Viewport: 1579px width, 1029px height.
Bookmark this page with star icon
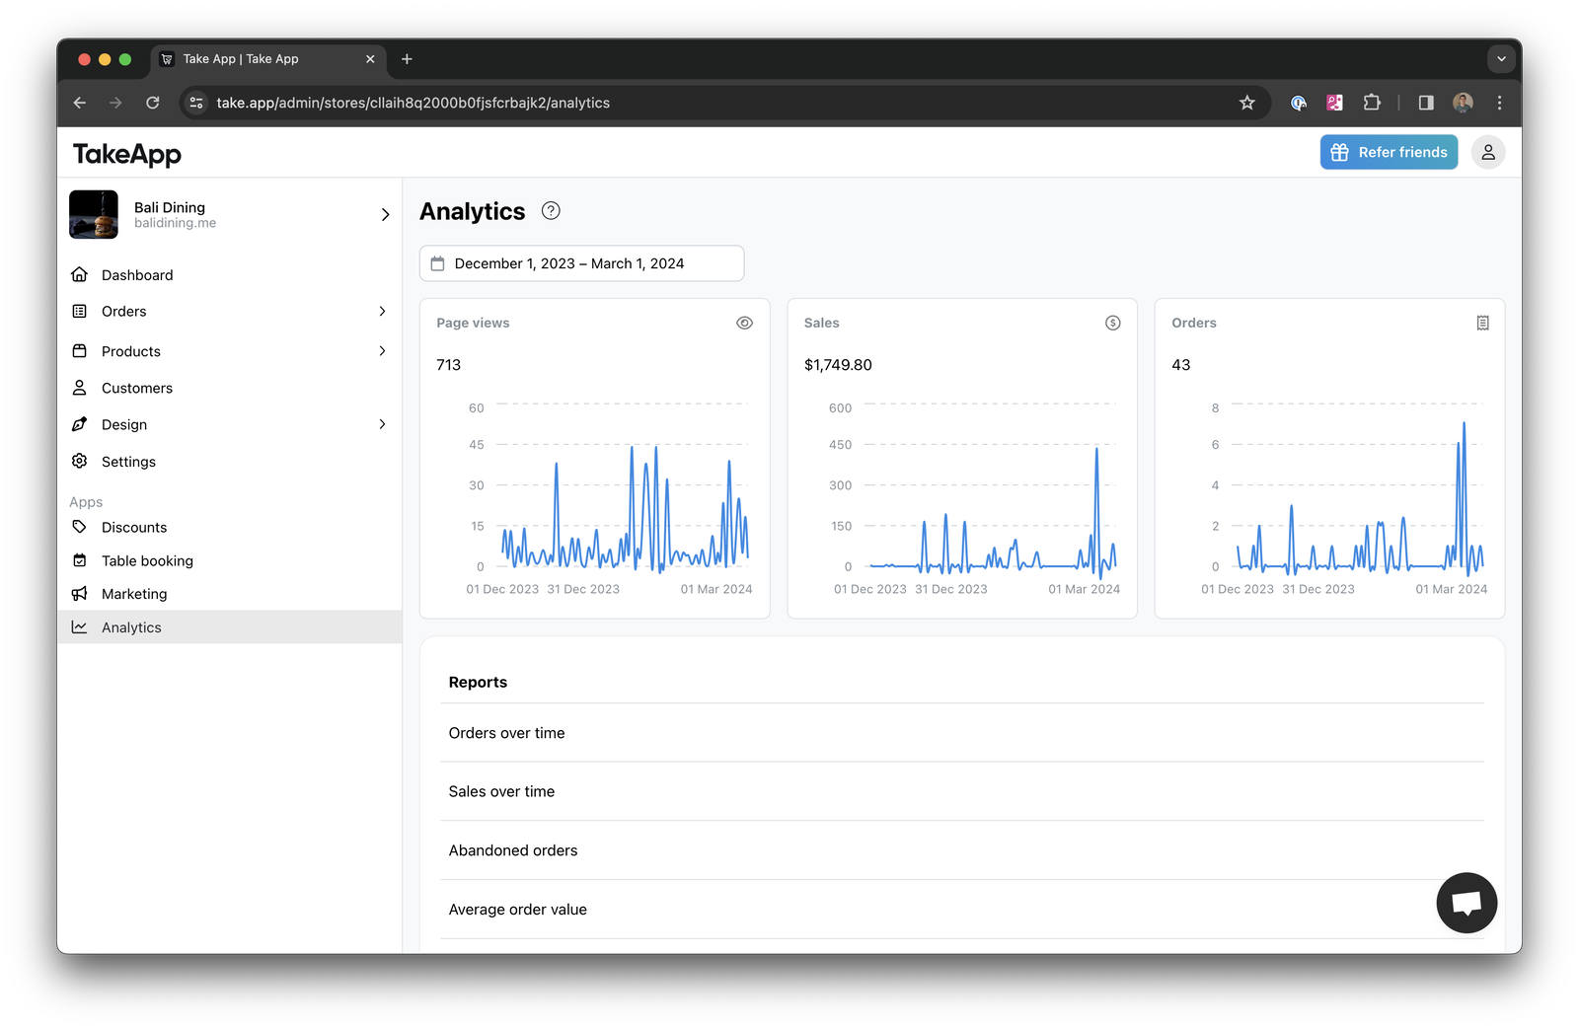1247,103
